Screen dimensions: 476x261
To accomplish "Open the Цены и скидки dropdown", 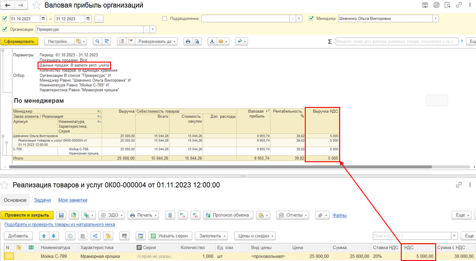I will pos(255,236).
